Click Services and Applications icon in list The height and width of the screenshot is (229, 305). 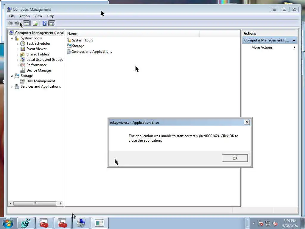69,51
